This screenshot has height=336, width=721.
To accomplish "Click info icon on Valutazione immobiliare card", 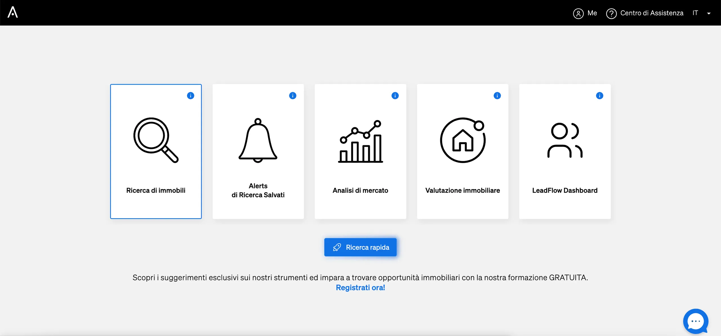I will [497, 96].
